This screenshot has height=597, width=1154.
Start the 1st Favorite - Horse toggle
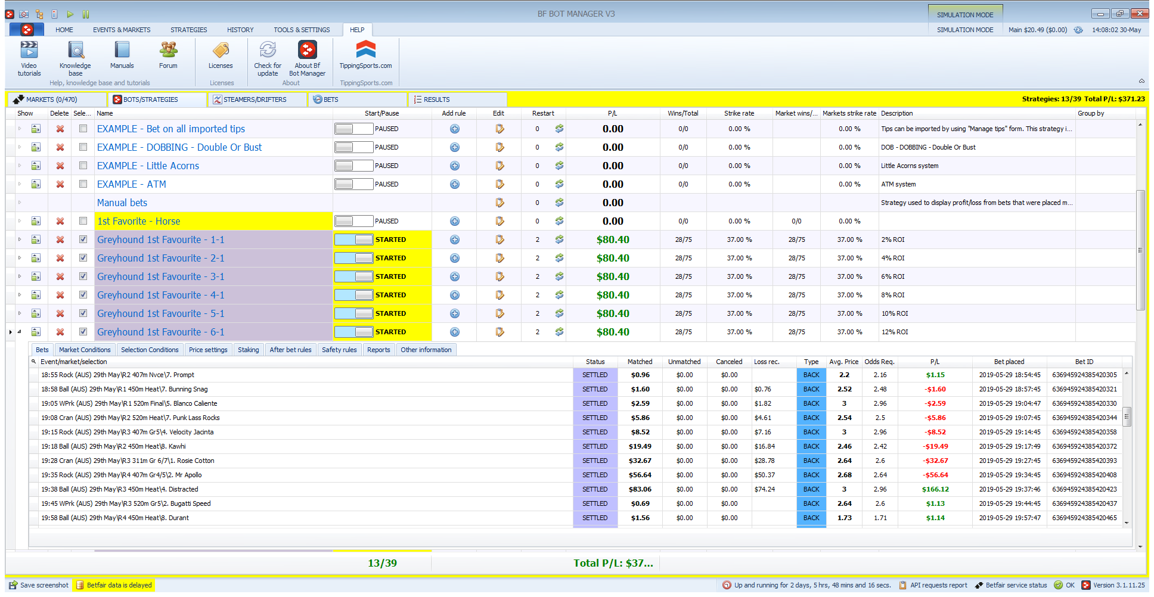click(353, 221)
